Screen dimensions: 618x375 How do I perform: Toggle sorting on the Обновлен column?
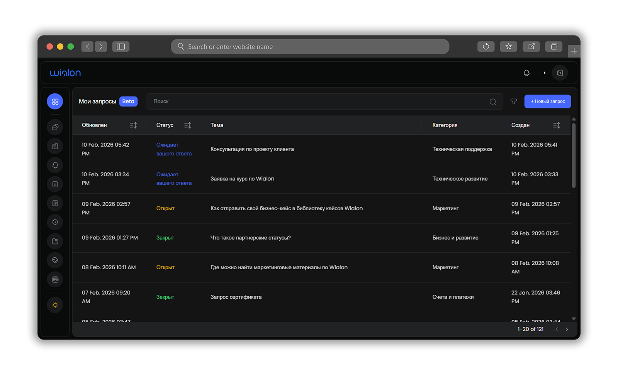(134, 125)
